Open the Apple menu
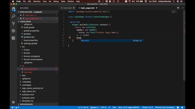Image resolution: width=195 pixels, height=109 pixels. click(x=13, y=1)
